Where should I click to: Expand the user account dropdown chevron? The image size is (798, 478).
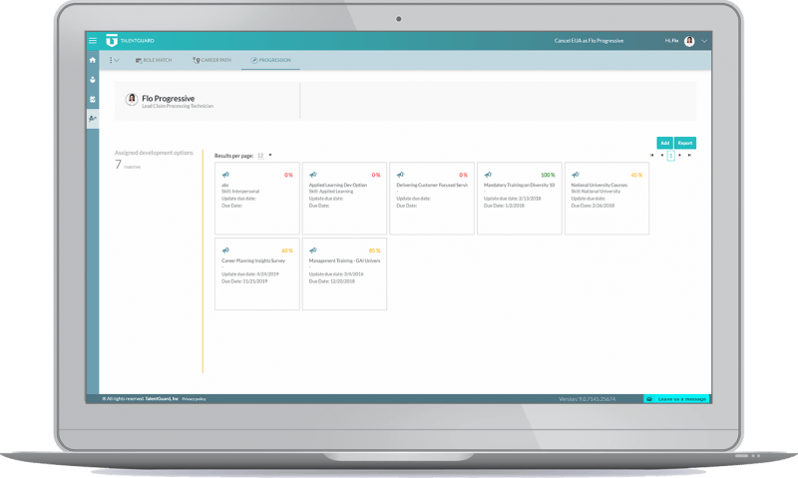(704, 41)
